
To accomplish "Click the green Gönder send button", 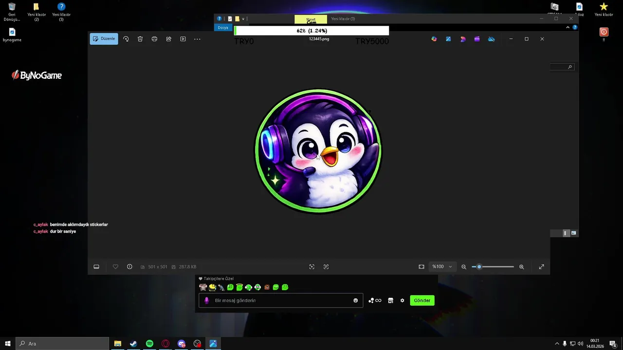I will click(422, 300).
